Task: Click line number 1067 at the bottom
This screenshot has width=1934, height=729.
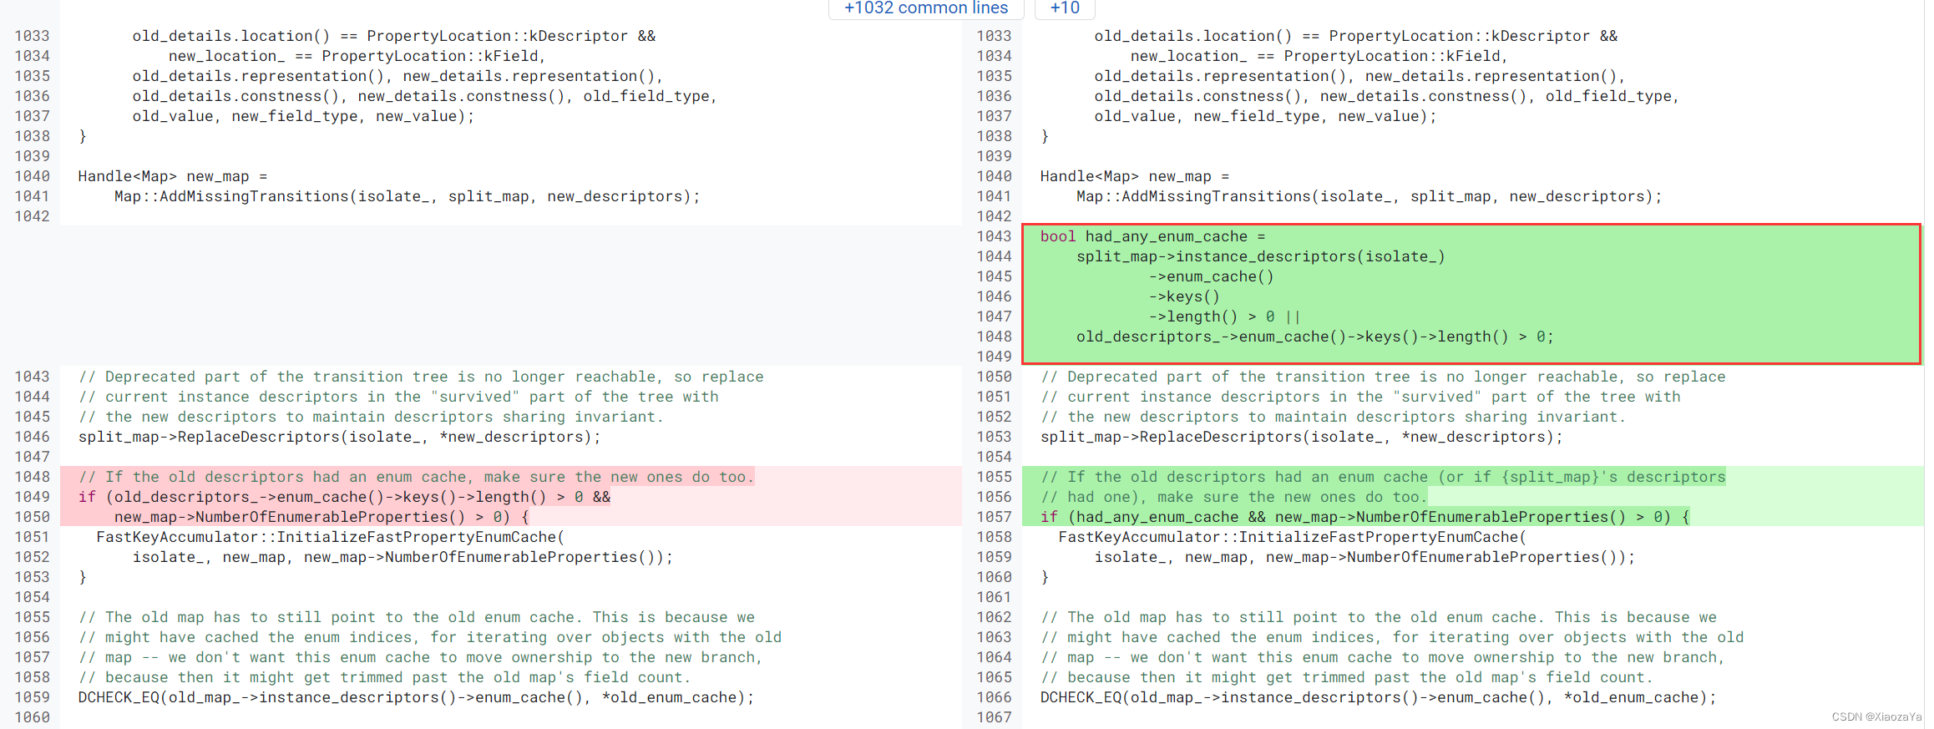Action: (x=994, y=717)
